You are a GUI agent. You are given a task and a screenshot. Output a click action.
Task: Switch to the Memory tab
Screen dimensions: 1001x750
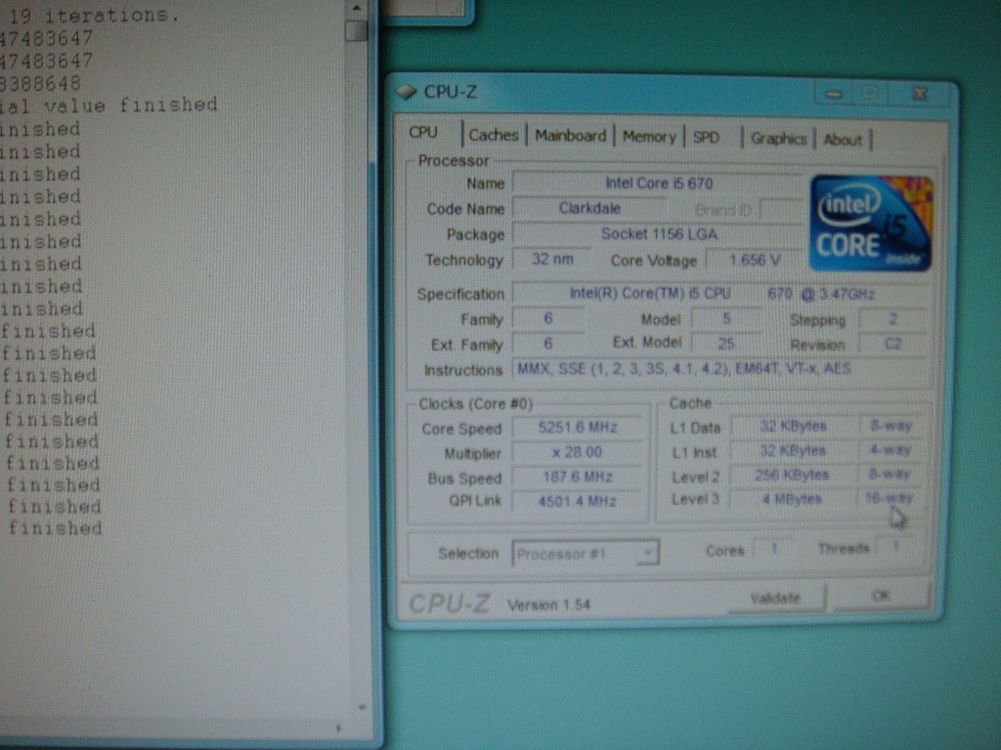(649, 137)
